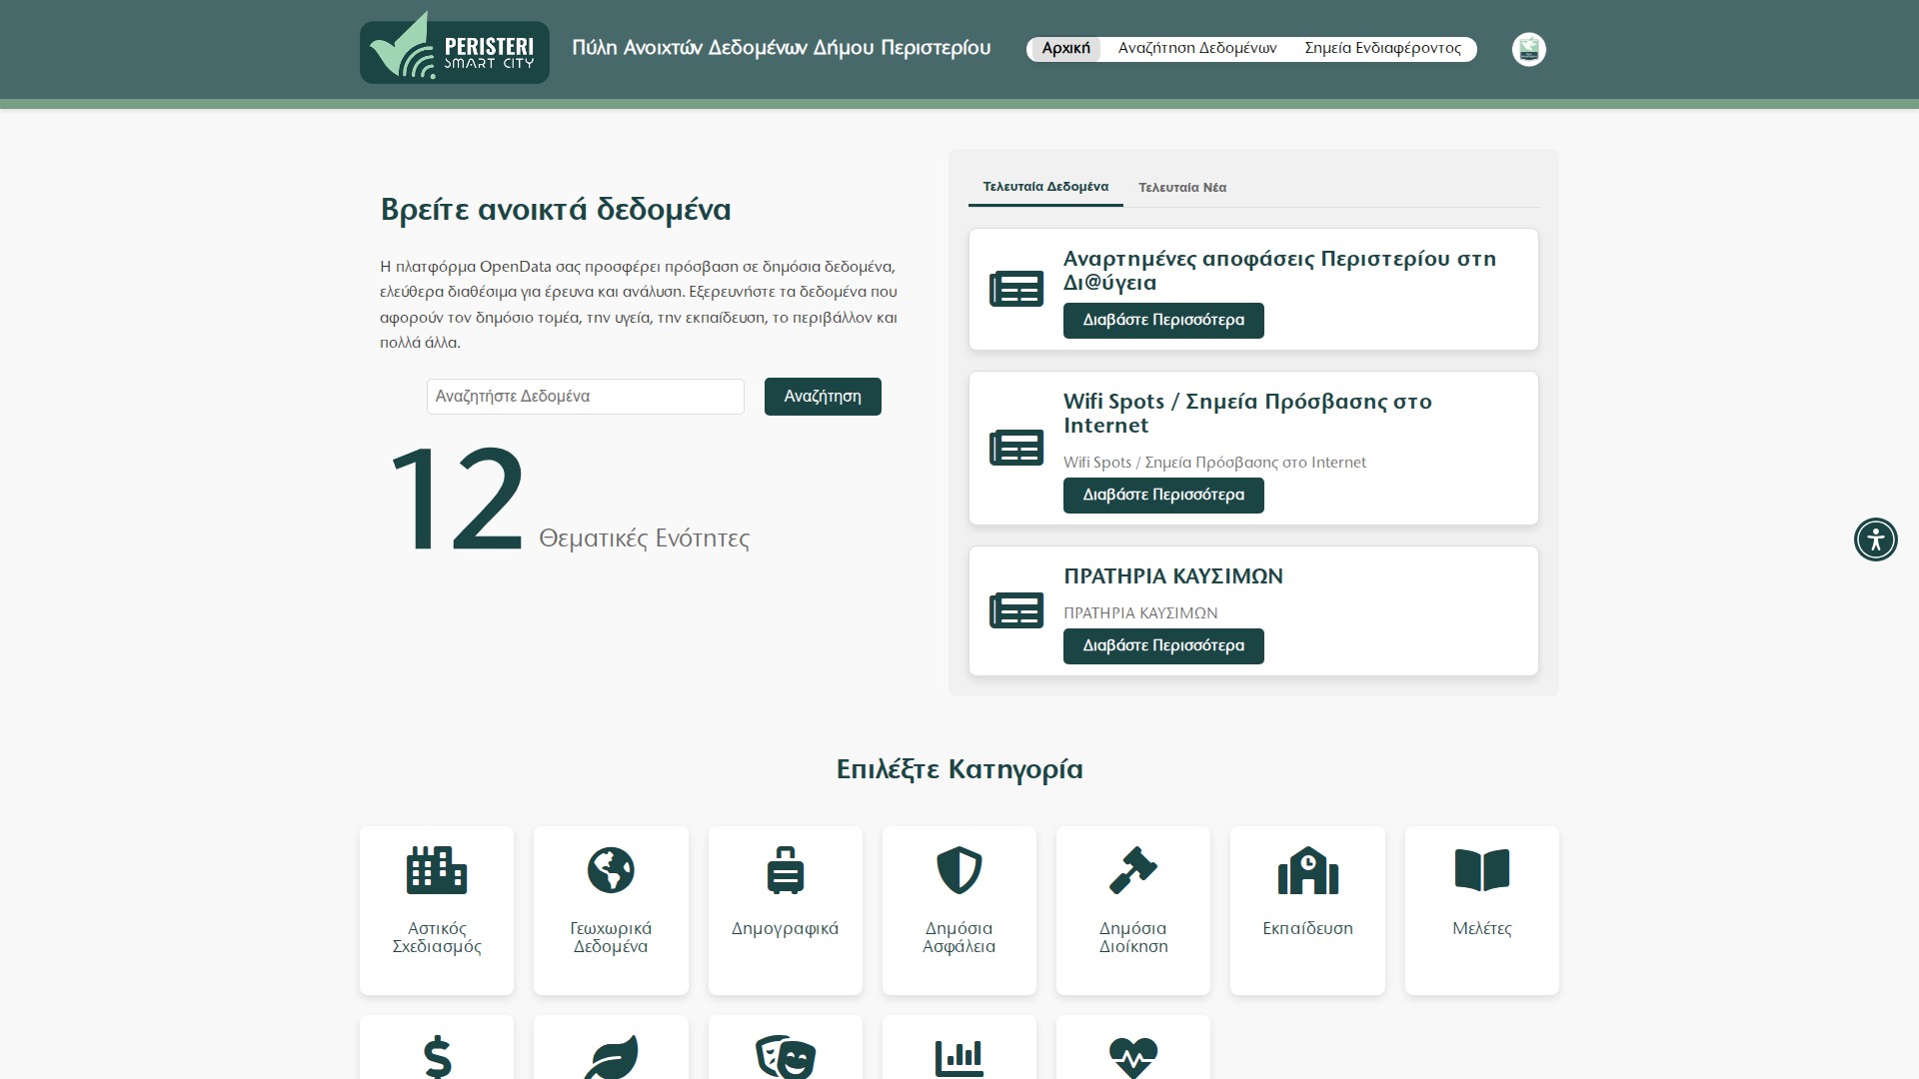This screenshot has height=1079, width=1919.
Task: Select the Μελέτες open book icon
Action: pyautogui.click(x=1481, y=869)
